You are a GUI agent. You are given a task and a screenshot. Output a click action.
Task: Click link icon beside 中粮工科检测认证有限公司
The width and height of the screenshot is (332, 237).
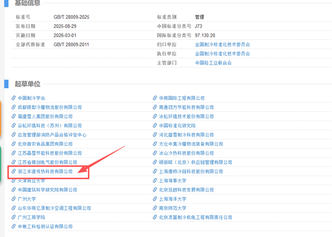tap(14, 227)
